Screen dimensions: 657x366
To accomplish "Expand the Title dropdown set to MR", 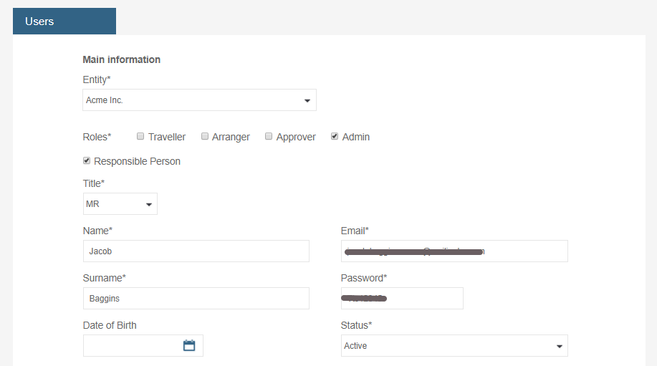I will coord(120,204).
